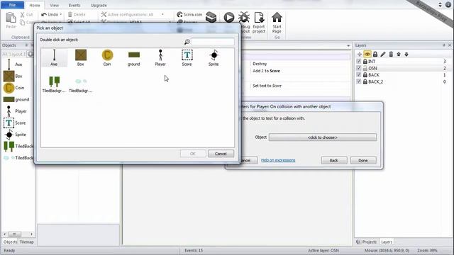Toggle the lock on the BACK_2 layer
Screen dimensions: 454x255
coord(365,82)
